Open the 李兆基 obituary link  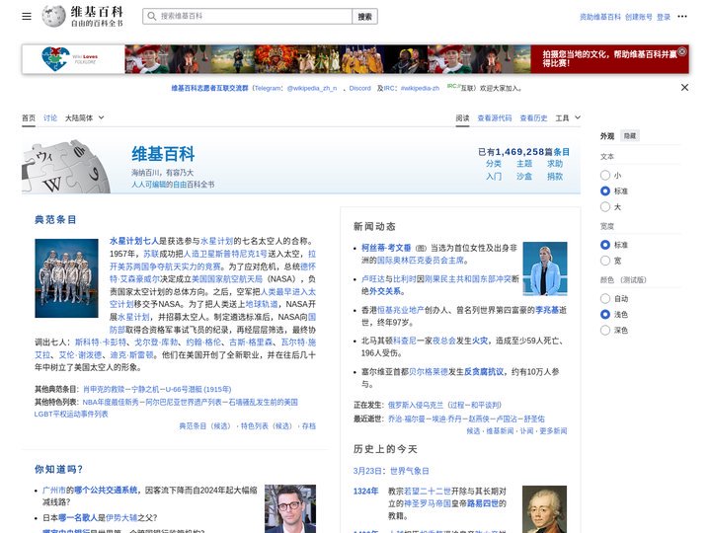point(547,310)
